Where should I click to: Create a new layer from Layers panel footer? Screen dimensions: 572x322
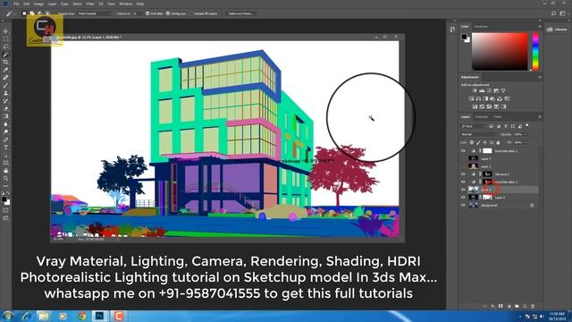[x=525, y=306]
